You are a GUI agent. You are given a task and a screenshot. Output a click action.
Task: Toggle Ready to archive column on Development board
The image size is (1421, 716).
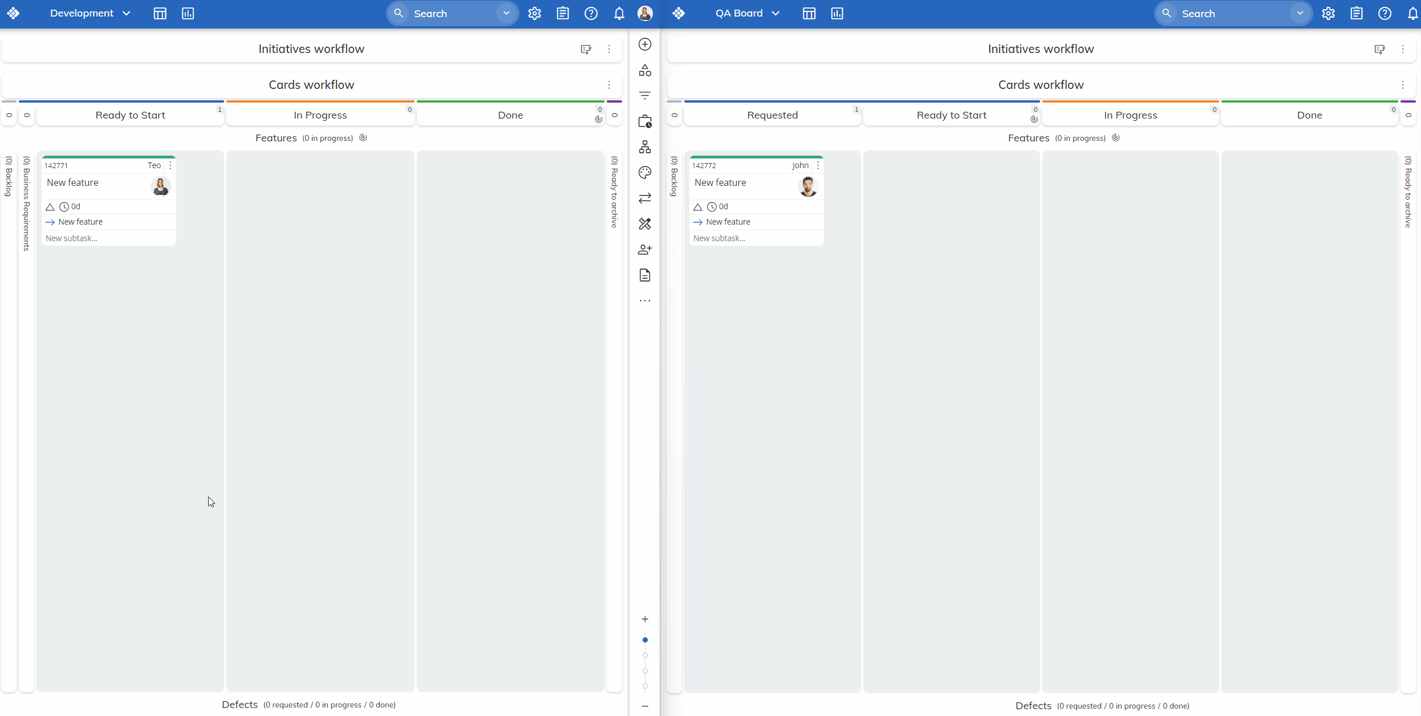click(615, 115)
